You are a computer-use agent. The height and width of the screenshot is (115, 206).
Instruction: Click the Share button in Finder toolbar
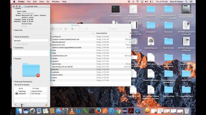80,29
